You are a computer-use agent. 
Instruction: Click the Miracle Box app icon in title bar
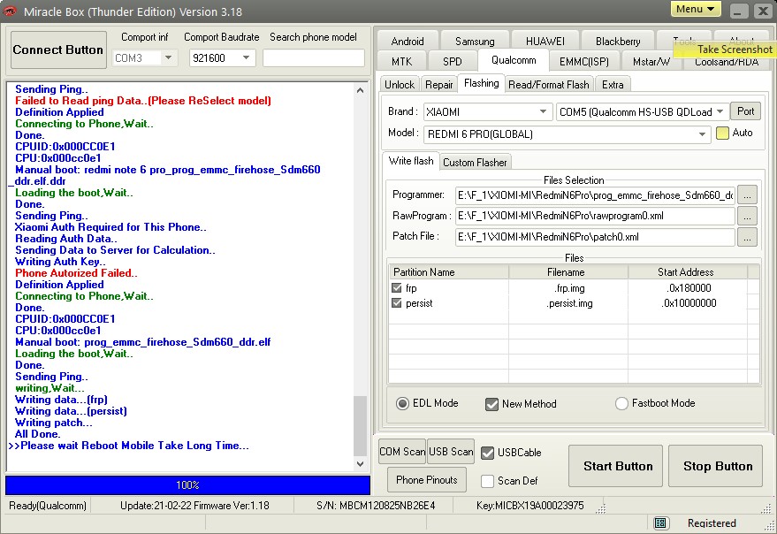[x=10, y=11]
